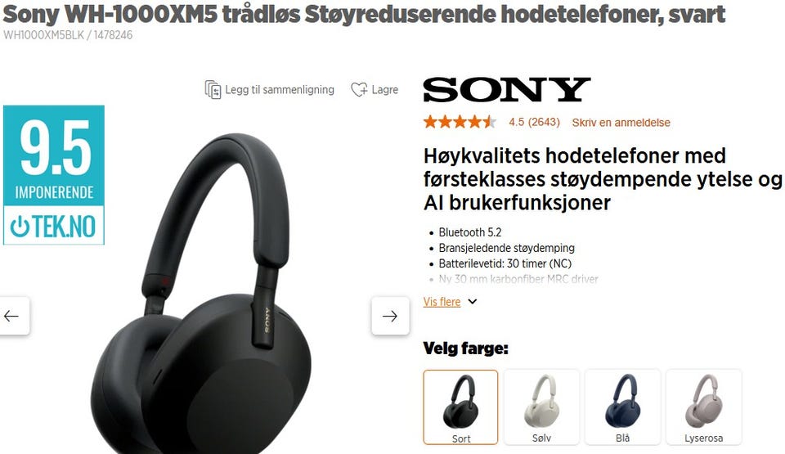Click the compare icon beside Legg til sammenligning
Viewport: 785px width, 454px height.
(x=213, y=90)
